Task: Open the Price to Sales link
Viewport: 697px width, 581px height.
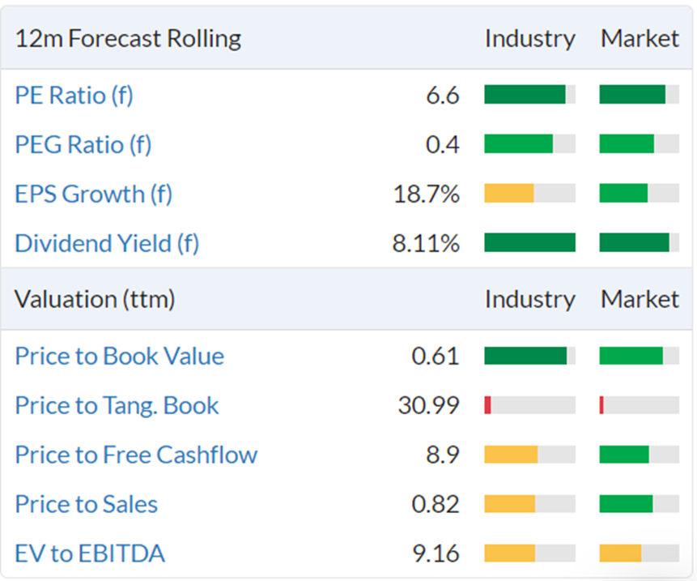Action: 87,504
